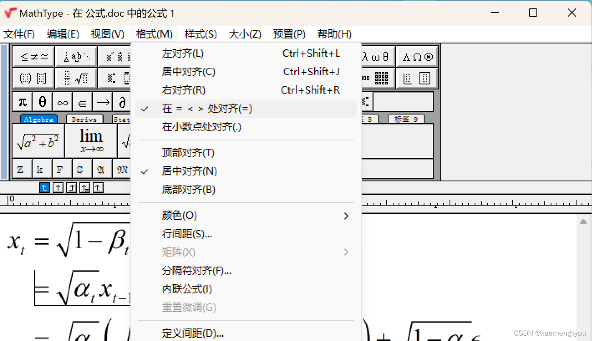Insert the pi symbol
This screenshot has width=592, height=341.
(23, 102)
